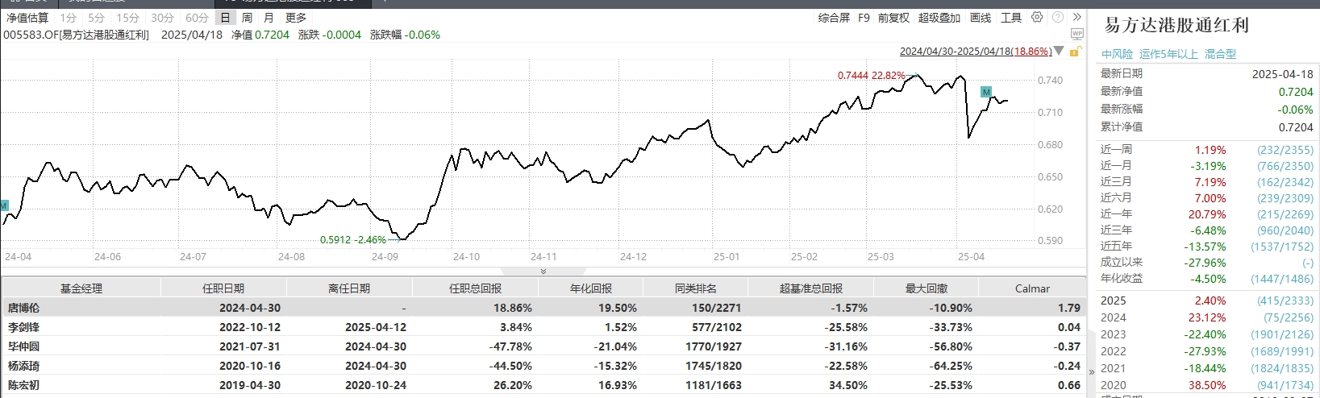Select manager row 杨添琦
1320x398 pixels.
pyautogui.click(x=543, y=366)
